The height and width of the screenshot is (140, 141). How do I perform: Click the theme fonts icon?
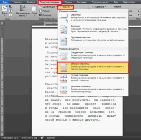(11, 11)
